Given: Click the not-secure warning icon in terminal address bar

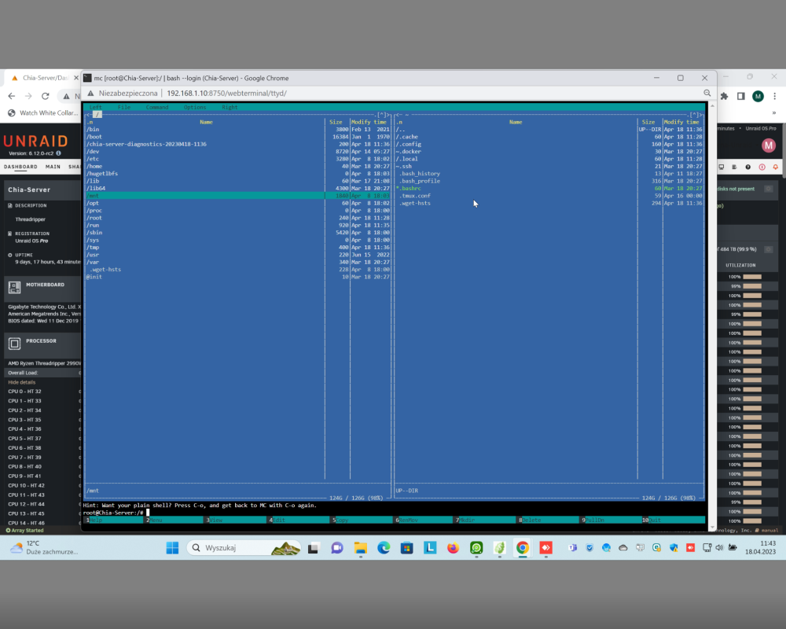Looking at the screenshot, I should [x=90, y=94].
